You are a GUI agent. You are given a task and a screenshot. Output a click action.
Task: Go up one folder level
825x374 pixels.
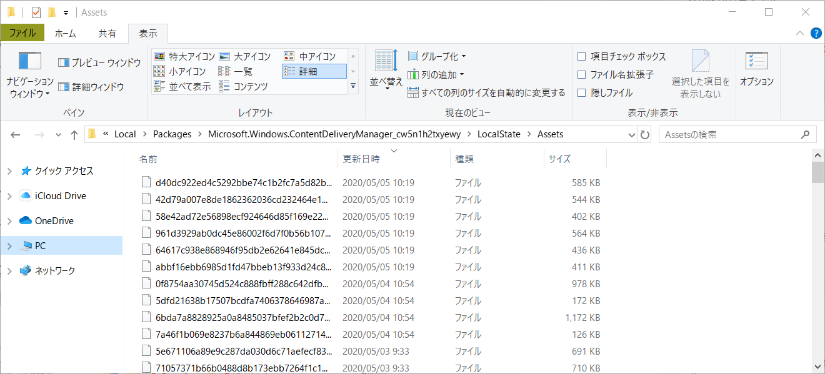74,134
